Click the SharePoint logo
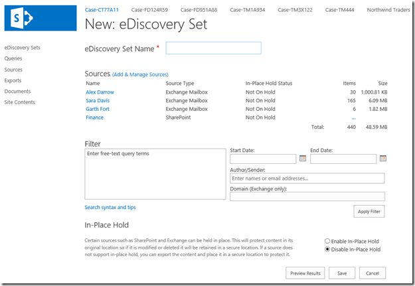This screenshot has height=286, width=415. pos(41,18)
